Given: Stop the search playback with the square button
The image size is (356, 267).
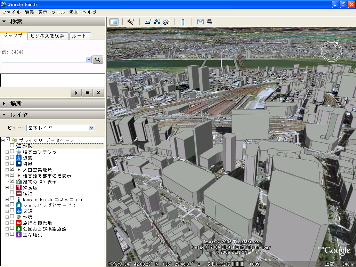Looking at the screenshot, I should click(x=87, y=93).
